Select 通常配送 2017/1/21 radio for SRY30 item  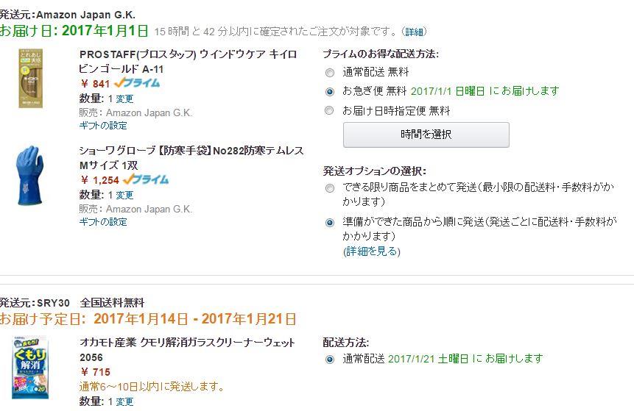click(x=330, y=359)
